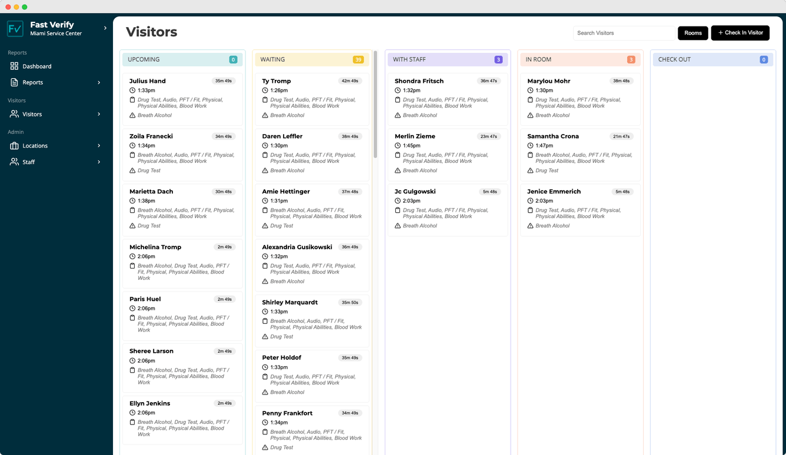The height and width of the screenshot is (455, 786).
Task: Click clock icon on Shondra Fritsch card
Action: [398, 91]
